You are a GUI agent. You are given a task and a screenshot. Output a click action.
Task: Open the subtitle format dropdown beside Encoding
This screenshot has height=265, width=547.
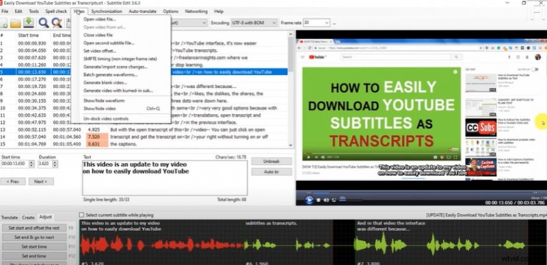(x=189, y=23)
